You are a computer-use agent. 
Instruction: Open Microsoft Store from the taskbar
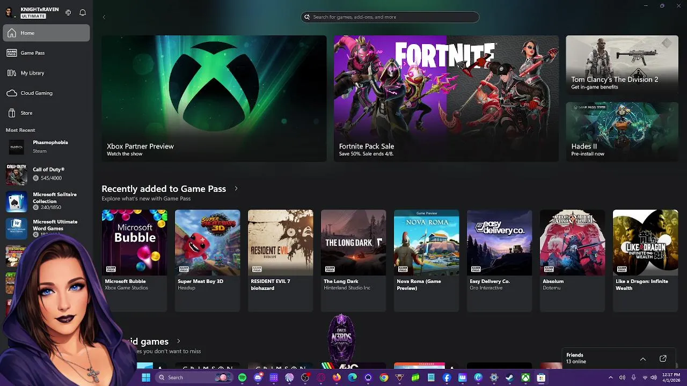541,377
